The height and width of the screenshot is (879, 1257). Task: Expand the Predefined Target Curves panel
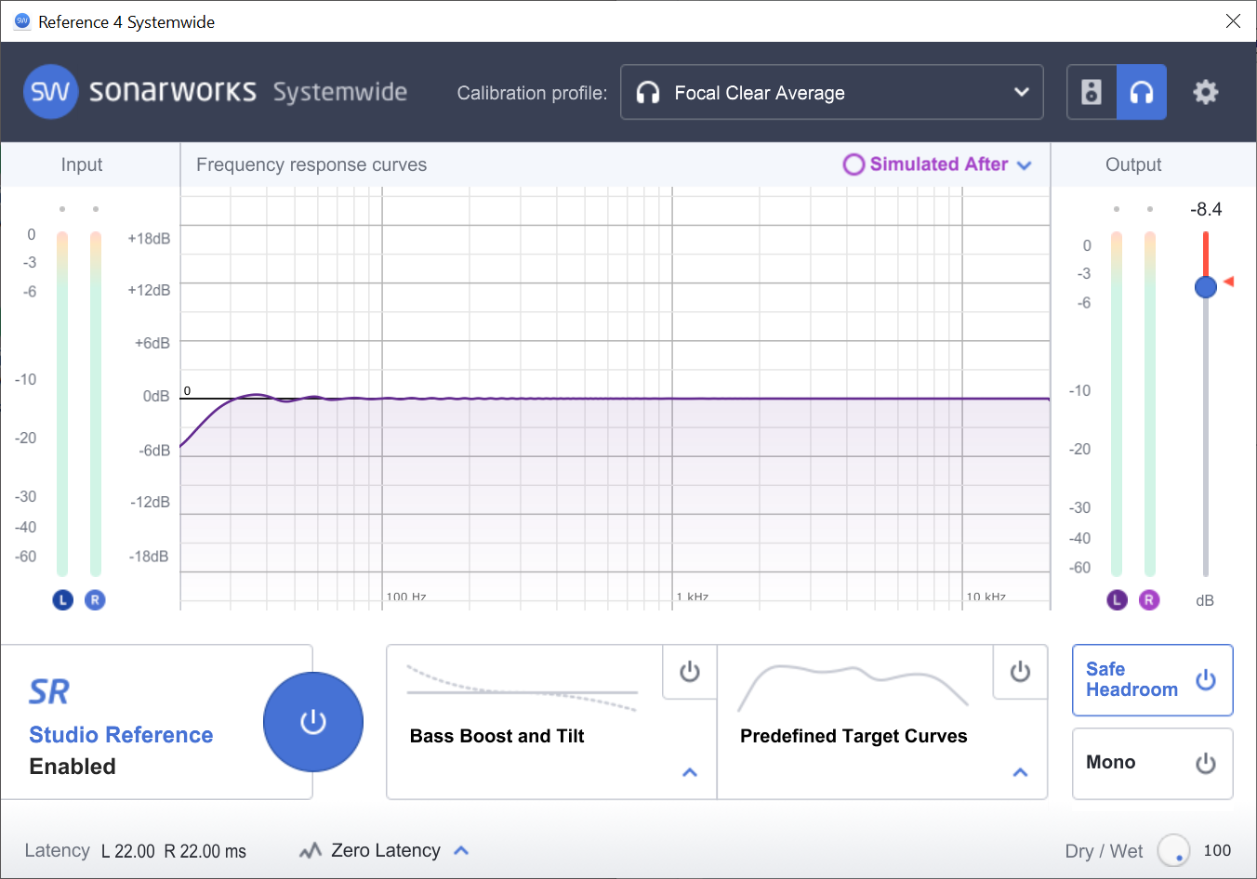(1020, 772)
